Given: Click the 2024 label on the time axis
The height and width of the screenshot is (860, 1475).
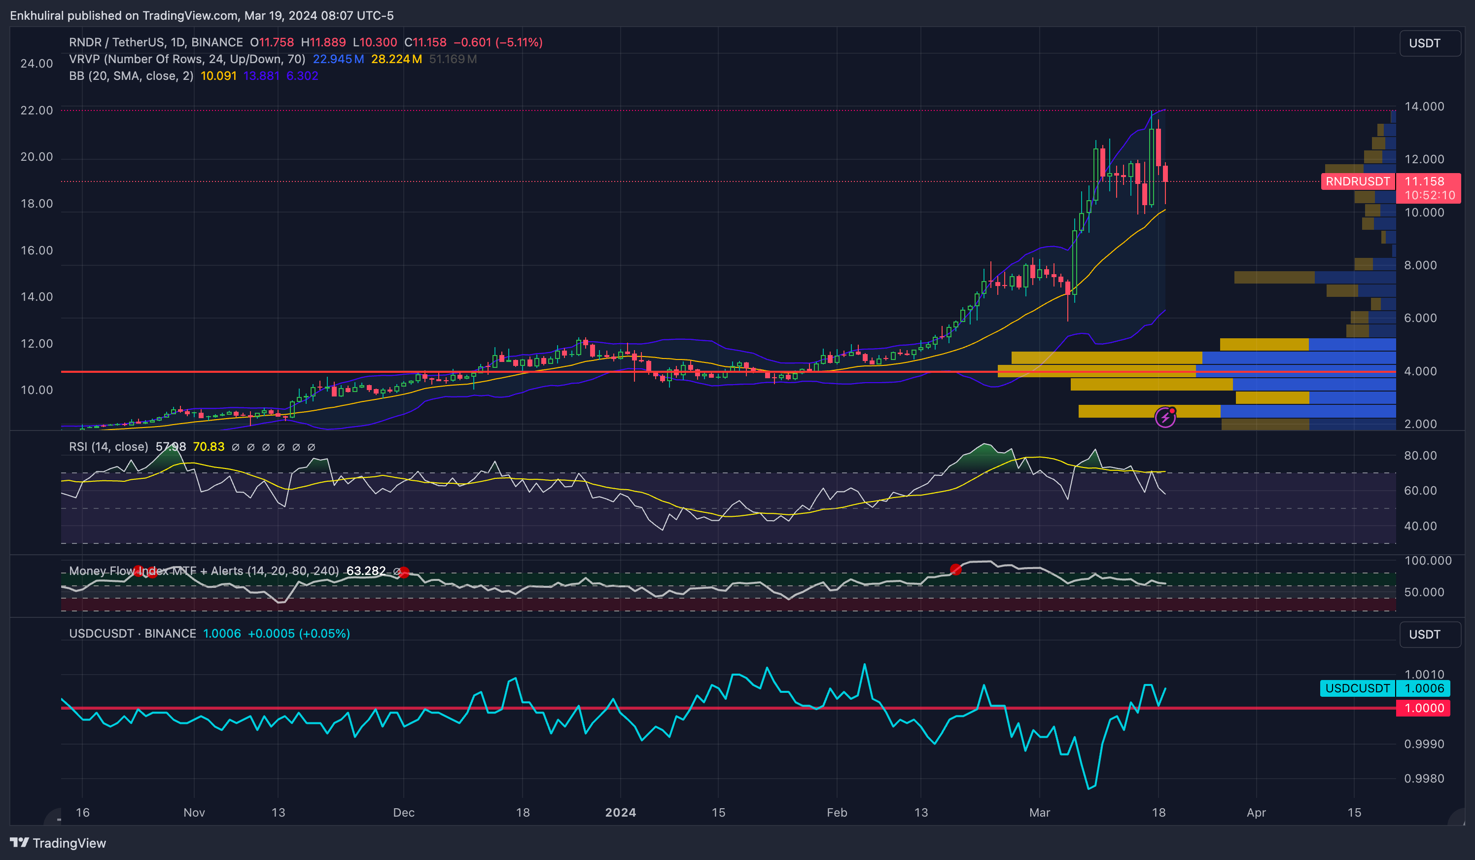Looking at the screenshot, I should click(x=621, y=812).
